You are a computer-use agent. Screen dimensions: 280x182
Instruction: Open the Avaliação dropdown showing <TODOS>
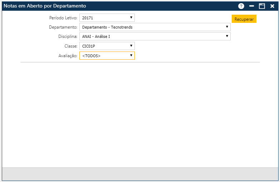pos(107,56)
